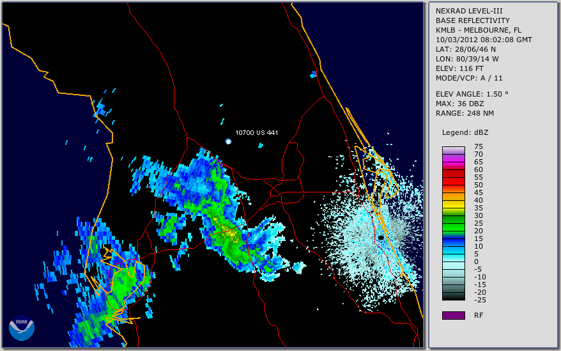
Task: Select the NEXRAD LEVEL-III header text
Action: (469, 11)
